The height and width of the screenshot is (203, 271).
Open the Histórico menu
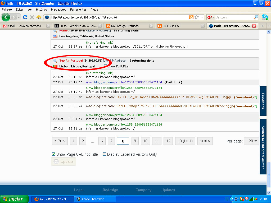point(42,10)
